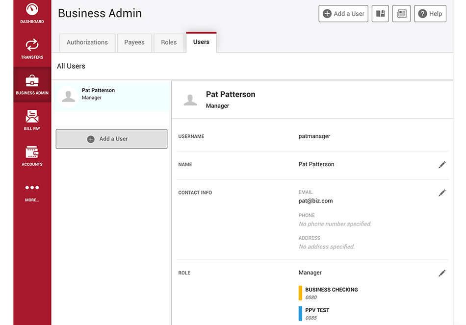The image size is (466, 325).
Task: Edit Contact Info using the pencil icon
Action: tap(442, 193)
